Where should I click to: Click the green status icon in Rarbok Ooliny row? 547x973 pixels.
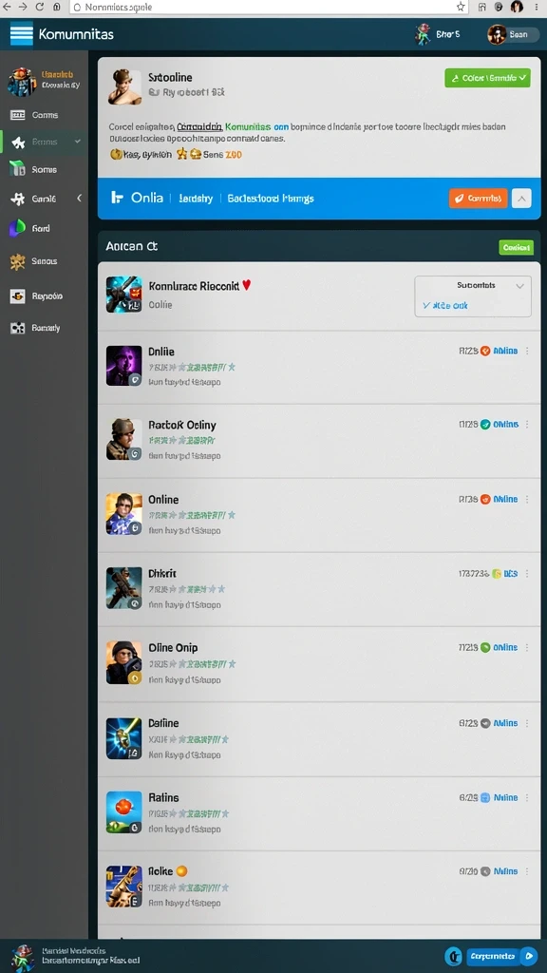[485, 425]
